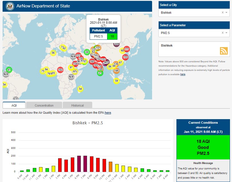Click the green 41 AQI map marker
This screenshot has height=182, width=232.
coord(9,70)
